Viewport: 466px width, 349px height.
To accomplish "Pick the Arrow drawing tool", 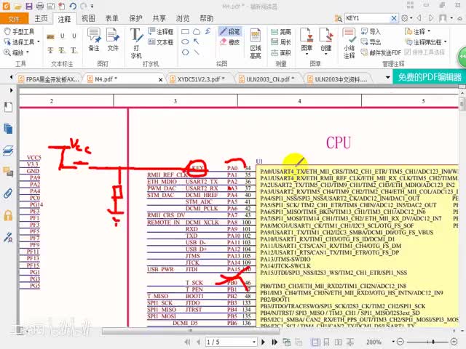I will [197, 42].
